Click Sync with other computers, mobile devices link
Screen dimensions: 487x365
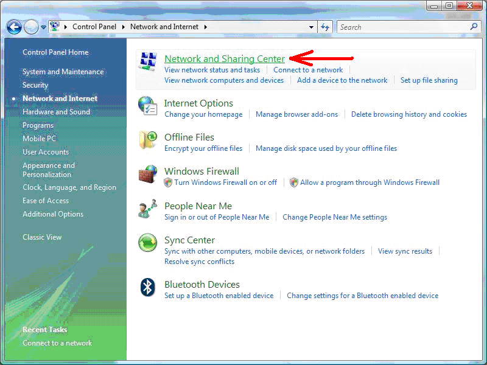(x=264, y=251)
